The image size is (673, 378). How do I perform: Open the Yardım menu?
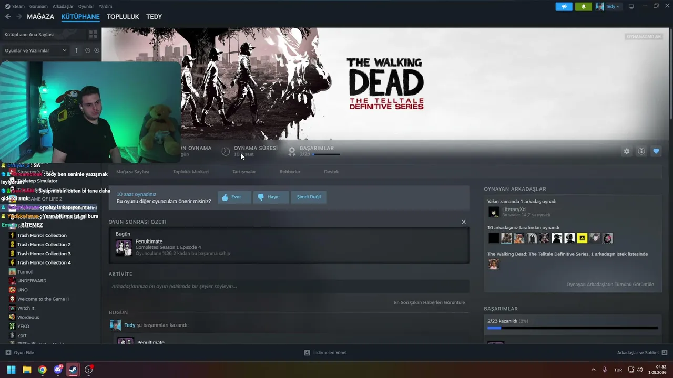pyautogui.click(x=105, y=6)
